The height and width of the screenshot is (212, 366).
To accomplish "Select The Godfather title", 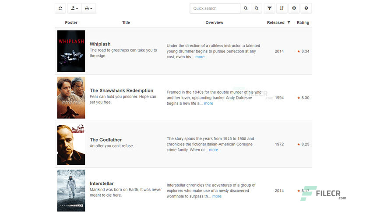I will [106, 140].
